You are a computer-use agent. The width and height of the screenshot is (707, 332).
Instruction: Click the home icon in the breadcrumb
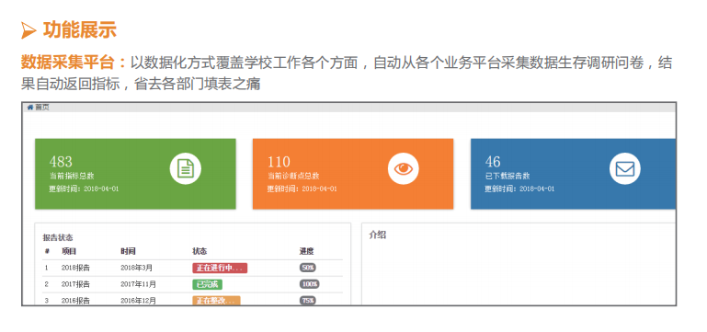pos(30,108)
